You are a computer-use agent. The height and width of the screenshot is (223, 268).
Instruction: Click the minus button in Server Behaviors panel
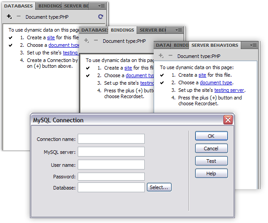171,55
